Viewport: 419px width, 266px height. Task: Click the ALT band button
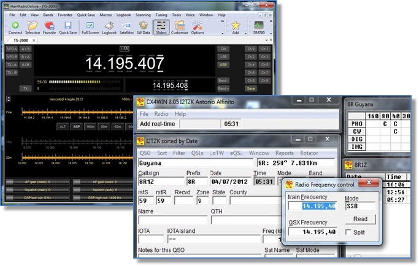[63, 127]
